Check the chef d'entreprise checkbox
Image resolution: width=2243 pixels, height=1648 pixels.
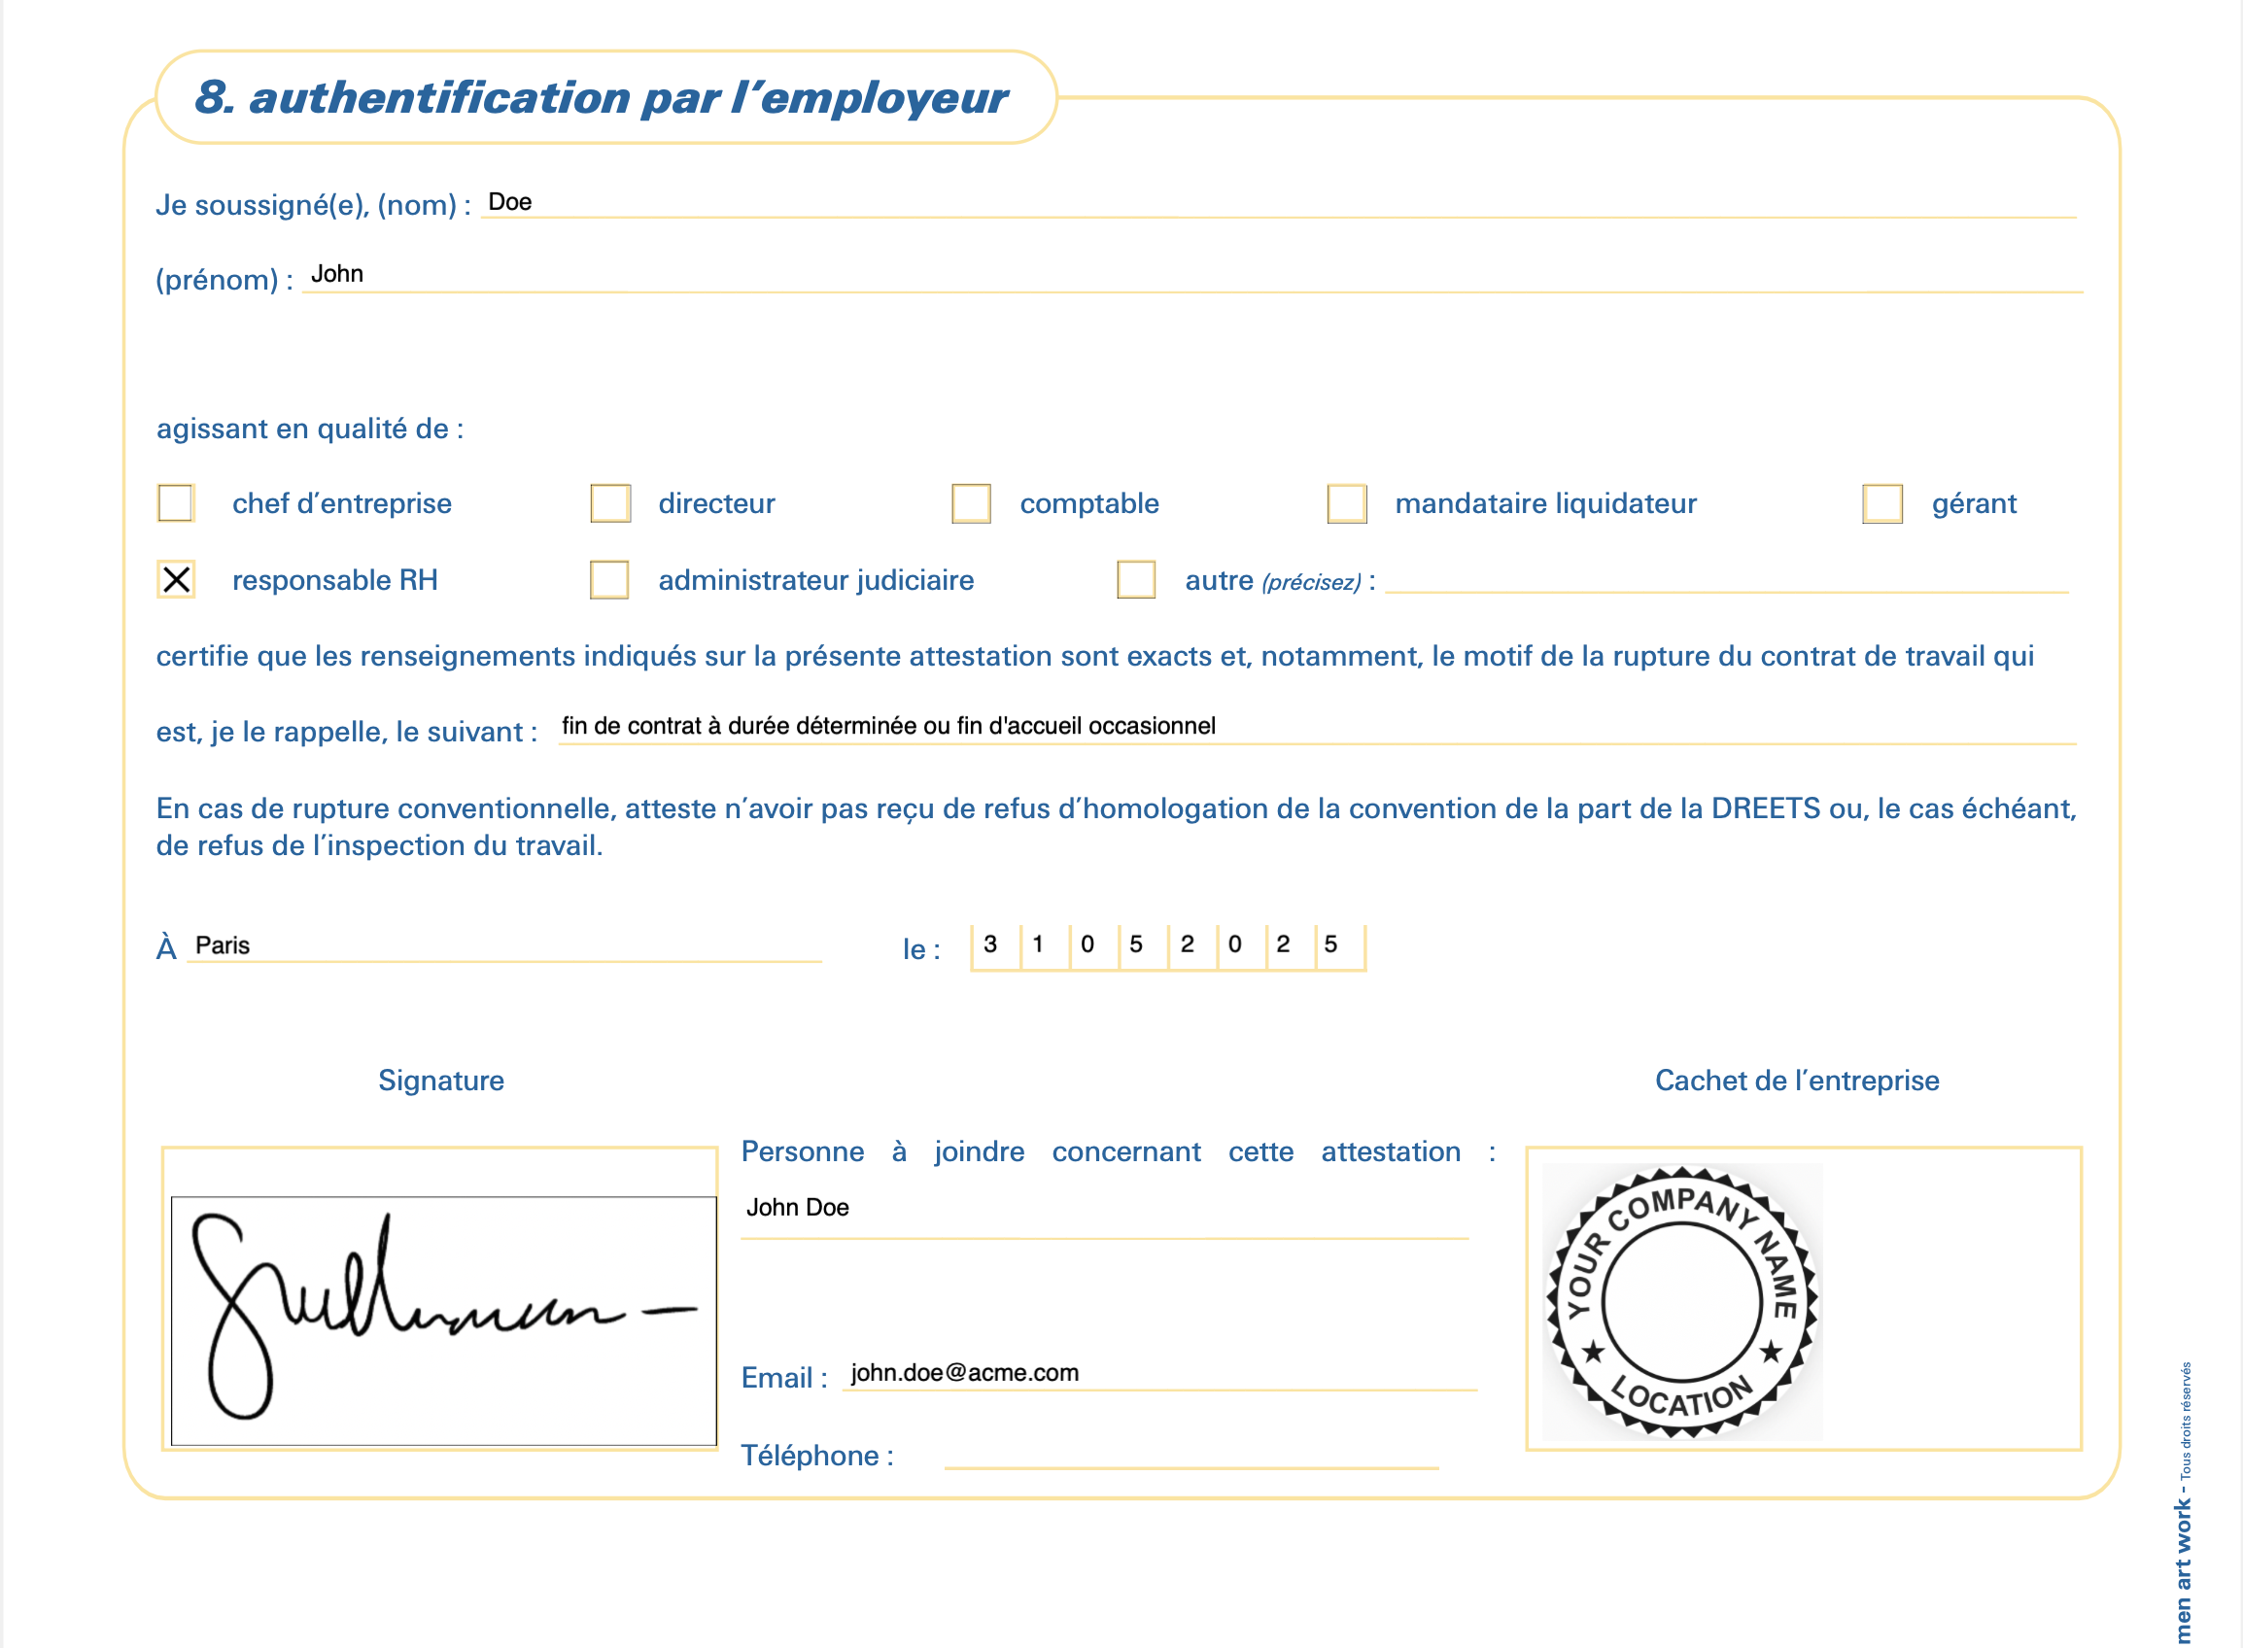pyautogui.click(x=176, y=502)
